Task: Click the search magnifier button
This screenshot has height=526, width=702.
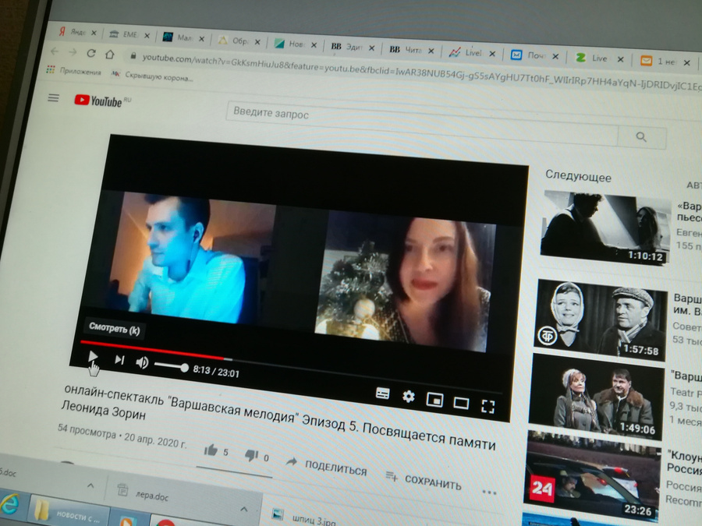Action: 641,137
